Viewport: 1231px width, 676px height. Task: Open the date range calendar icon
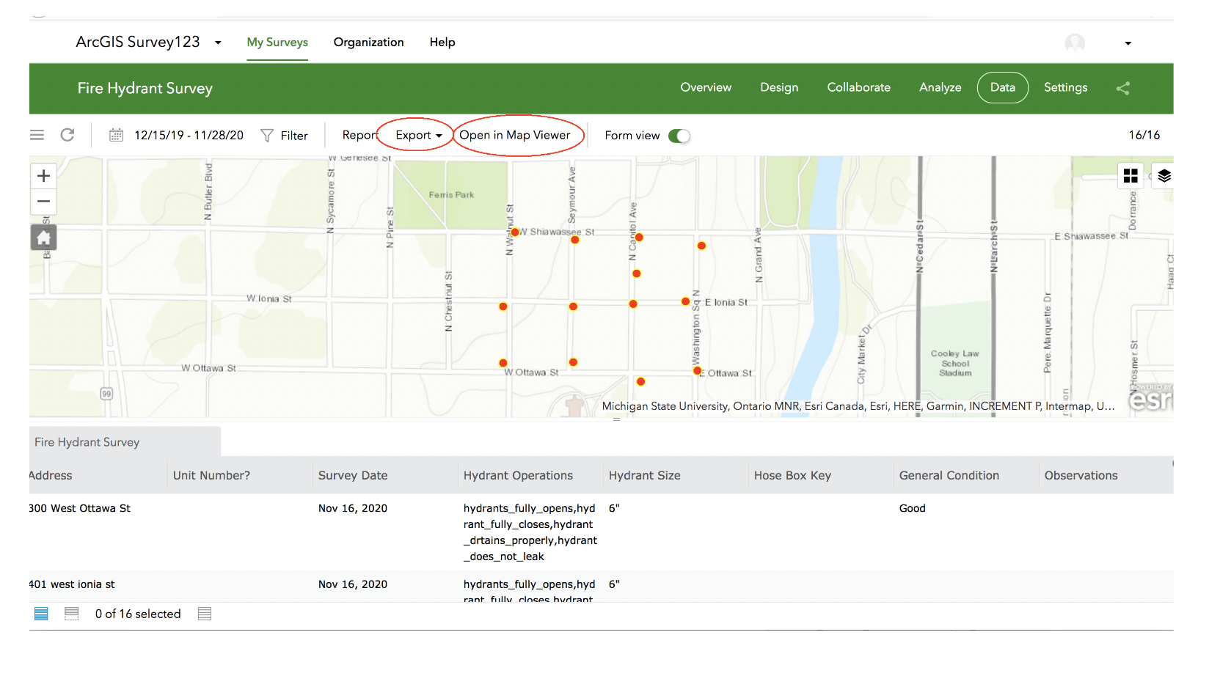tap(116, 135)
